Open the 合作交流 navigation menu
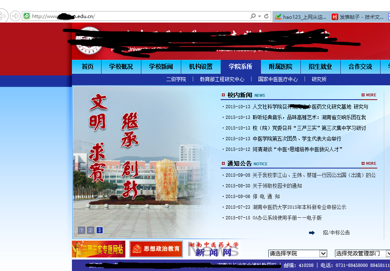The image size is (390, 271). (360, 66)
